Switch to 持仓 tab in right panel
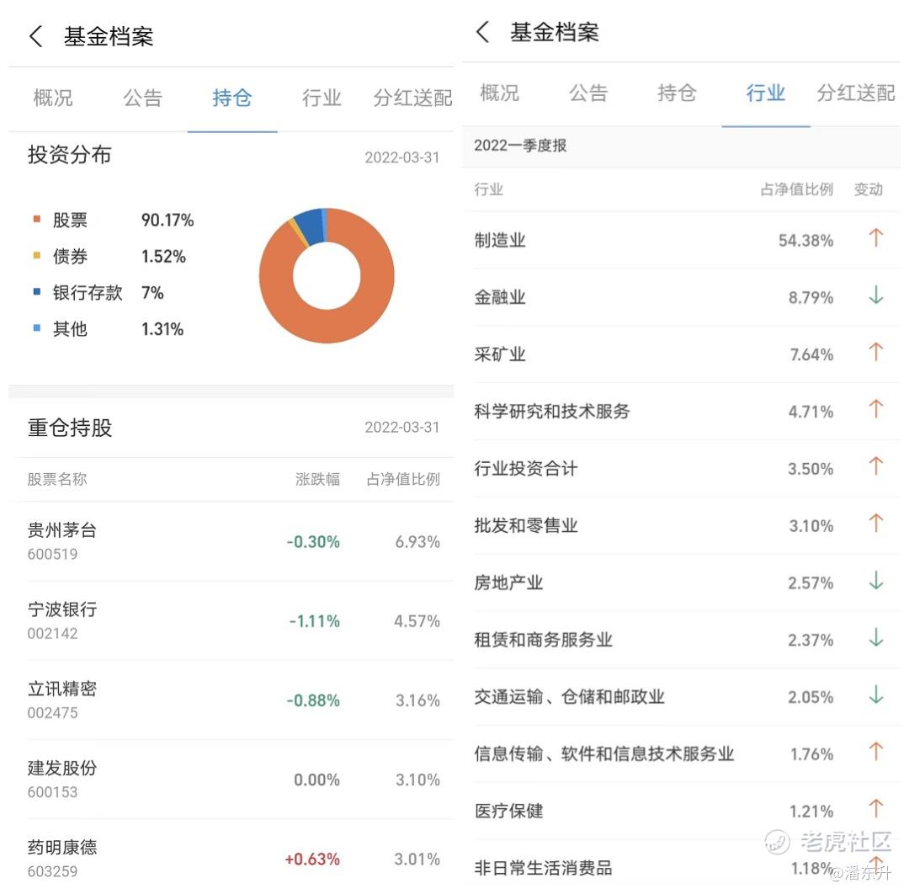The height and width of the screenshot is (894, 909). pos(677,93)
